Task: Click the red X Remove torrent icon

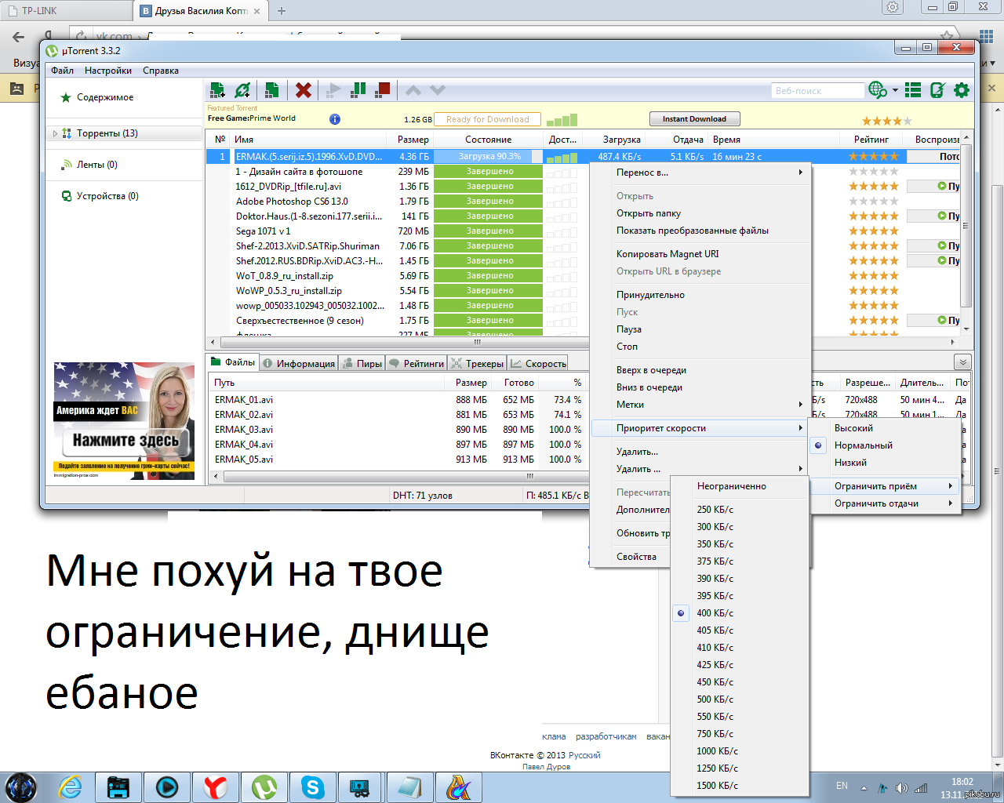Action: coord(304,90)
